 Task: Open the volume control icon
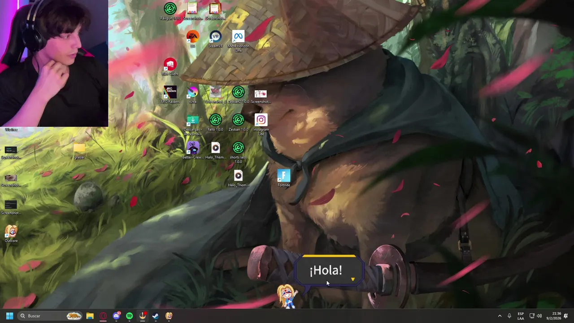pos(539,316)
